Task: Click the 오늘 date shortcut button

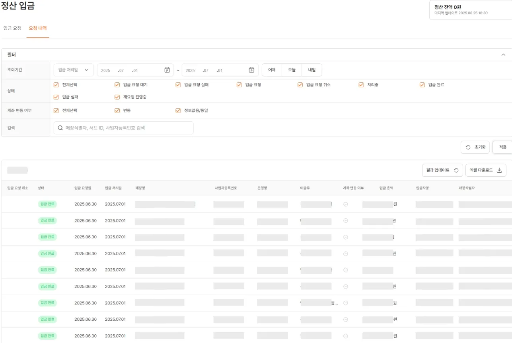Action: pos(292,70)
